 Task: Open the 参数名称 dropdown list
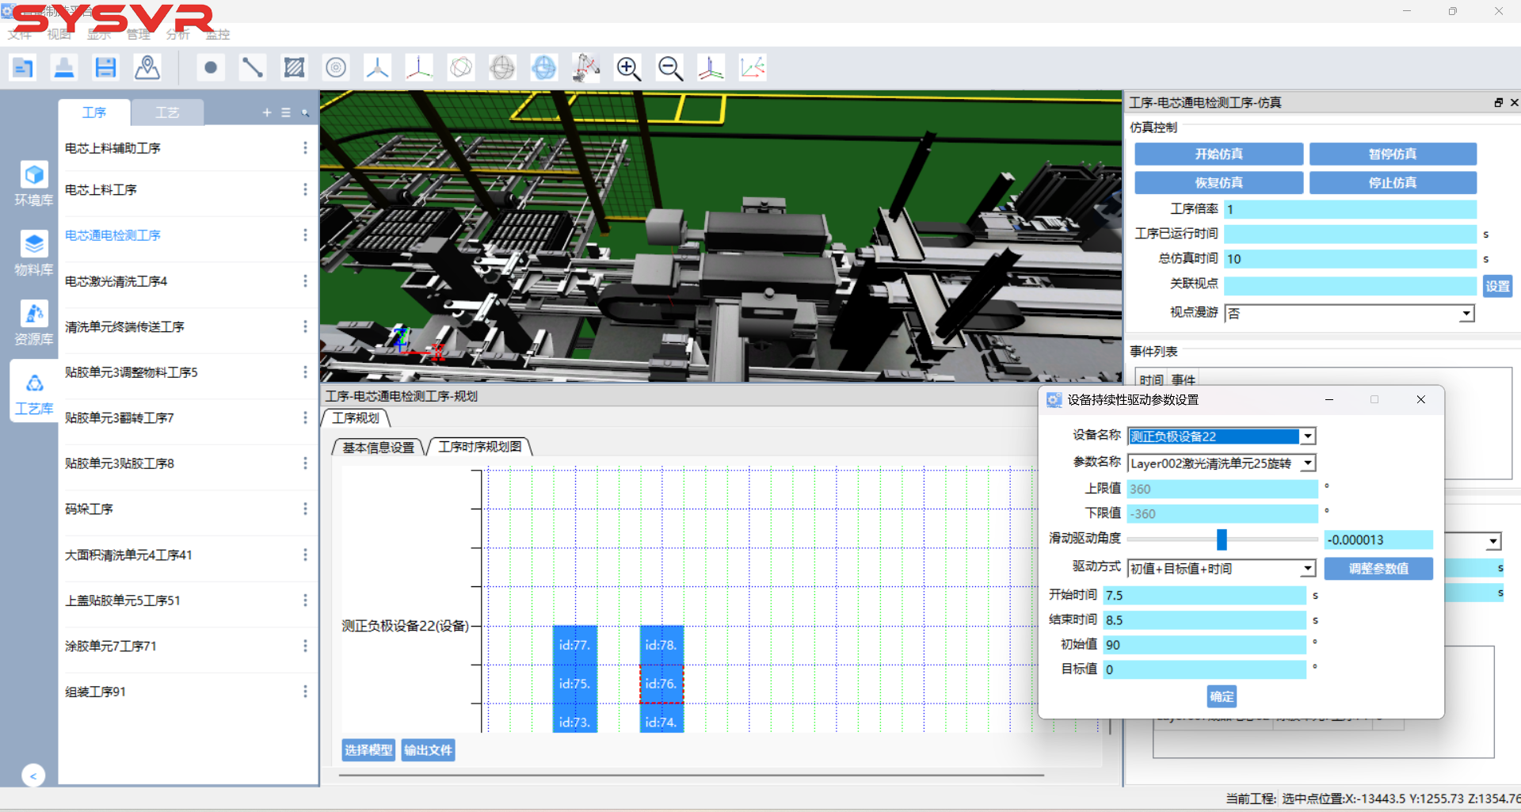tap(1308, 463)
